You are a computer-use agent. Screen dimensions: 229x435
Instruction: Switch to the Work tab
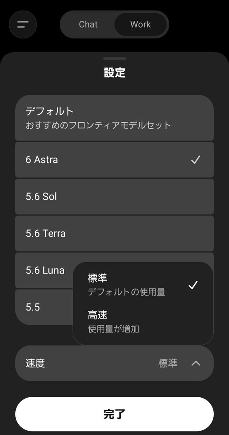coord(141,24)
